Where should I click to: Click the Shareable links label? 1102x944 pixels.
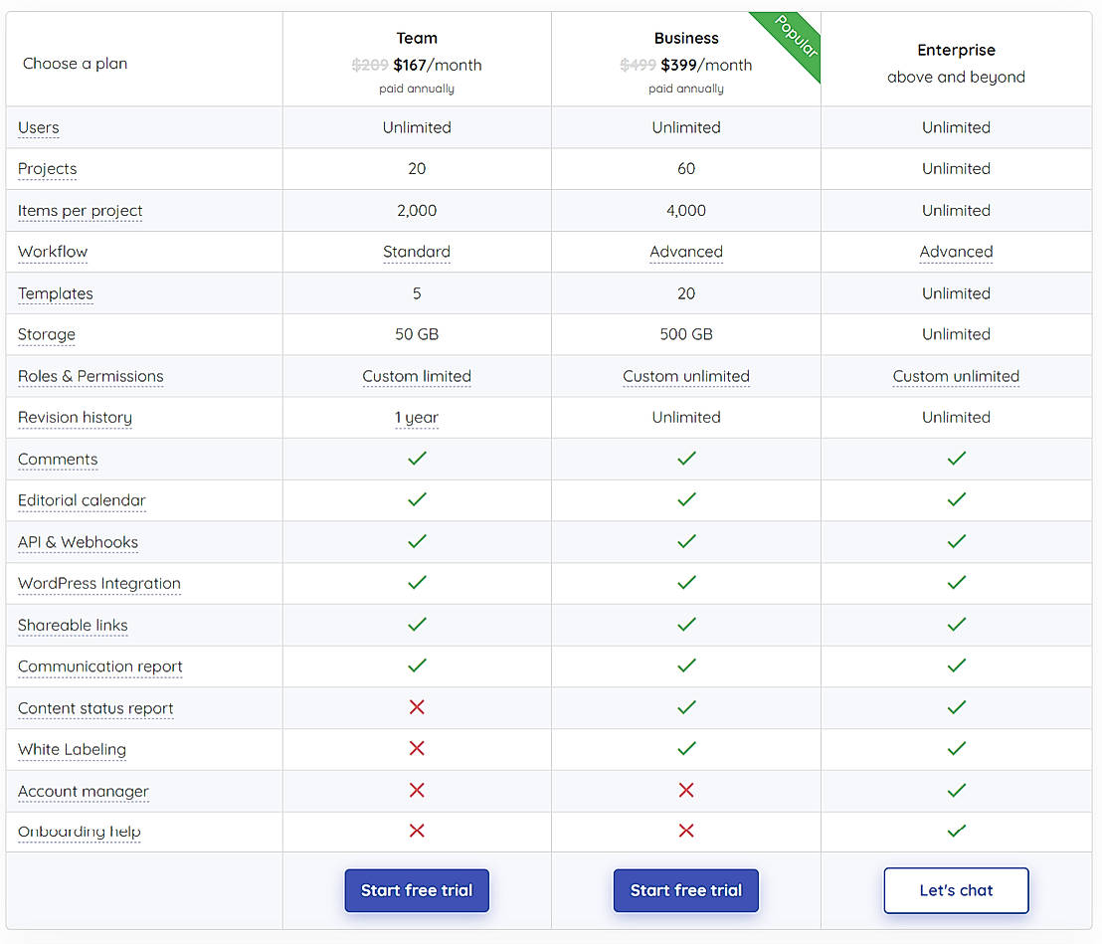tap(73, 625)
